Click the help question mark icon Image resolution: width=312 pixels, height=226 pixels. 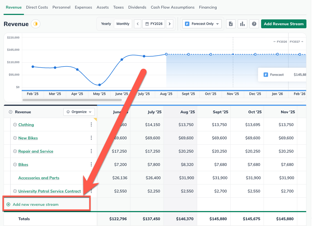(x=254, y=24)
